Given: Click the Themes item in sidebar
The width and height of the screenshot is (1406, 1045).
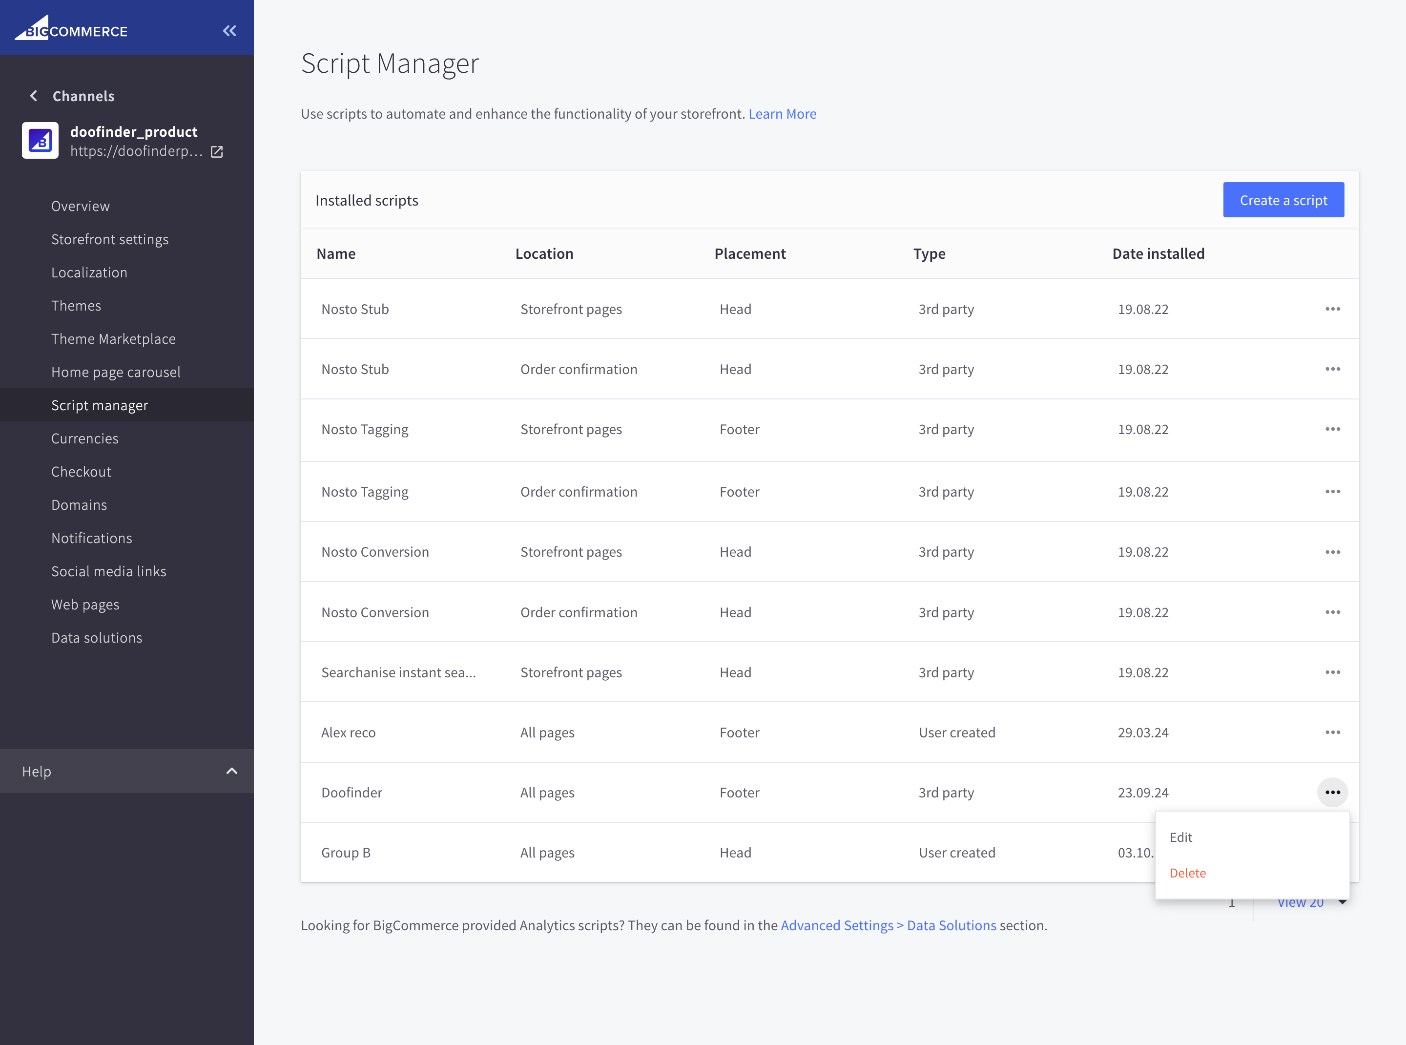Looking at the screenshot, I should [77, 305].
